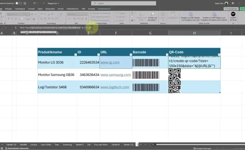Screen dimensions: 245x150
Task: Open the Einfügen ribbon tab
Action: pyautogui.click(x=8, y=9)
